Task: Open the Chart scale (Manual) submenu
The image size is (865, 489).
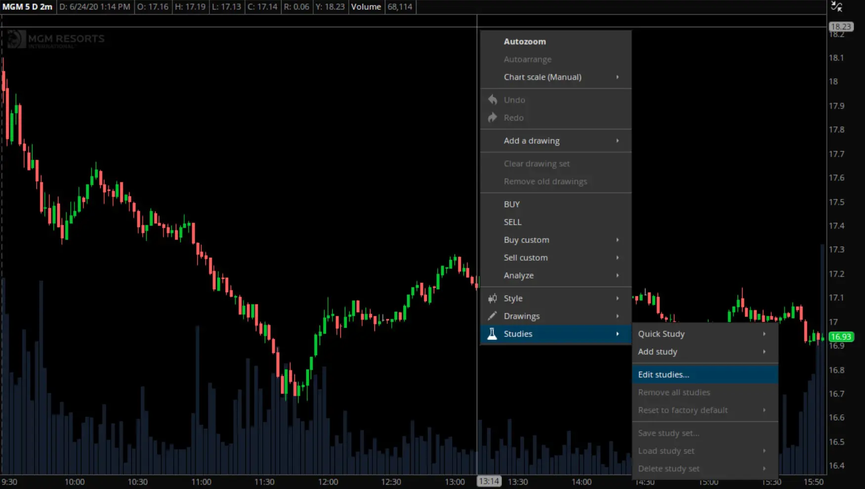Action: click(555, 77)
